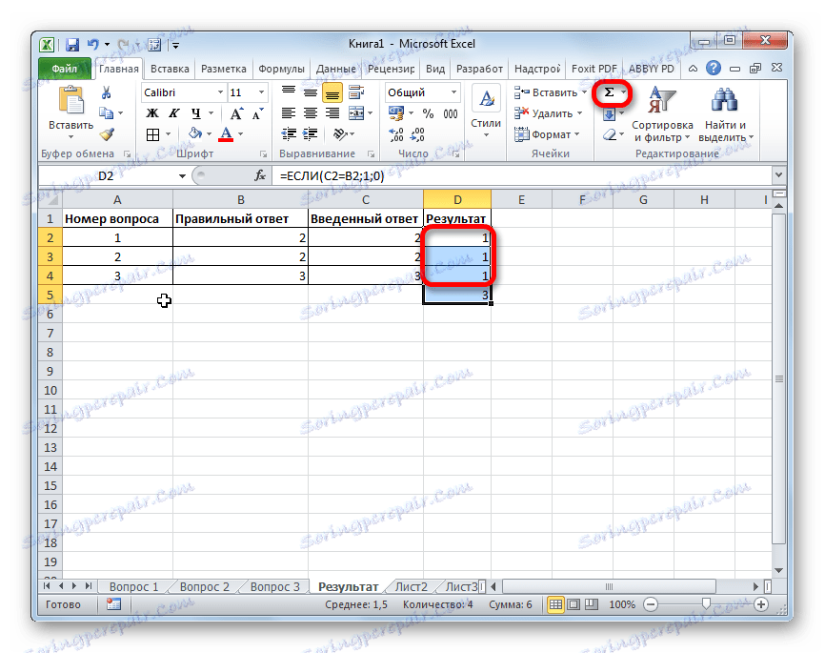Switch to the Вставка ribbon tab

tap(170, 69)
